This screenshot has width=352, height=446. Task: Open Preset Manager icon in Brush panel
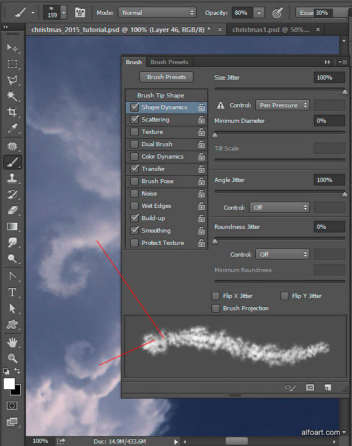tap(310, 387)
